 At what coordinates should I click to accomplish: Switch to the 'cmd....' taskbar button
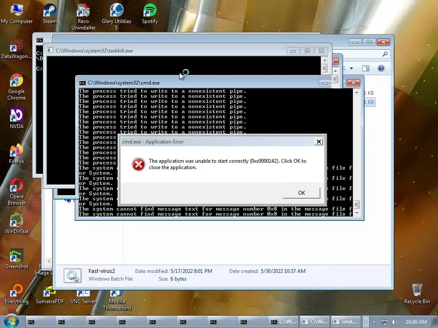click(x=346, y=322)
